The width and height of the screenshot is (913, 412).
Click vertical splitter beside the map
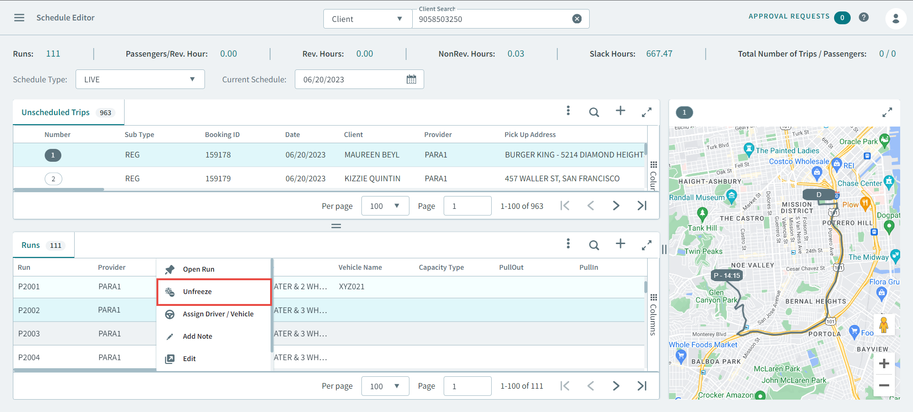coord(664,249)
